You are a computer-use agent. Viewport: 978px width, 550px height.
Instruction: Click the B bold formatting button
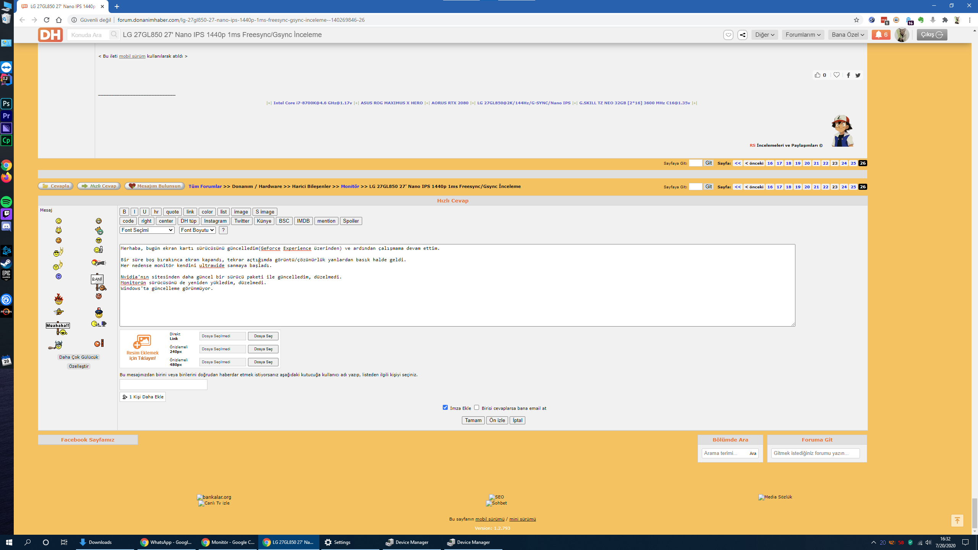click(x=124, y=212)
